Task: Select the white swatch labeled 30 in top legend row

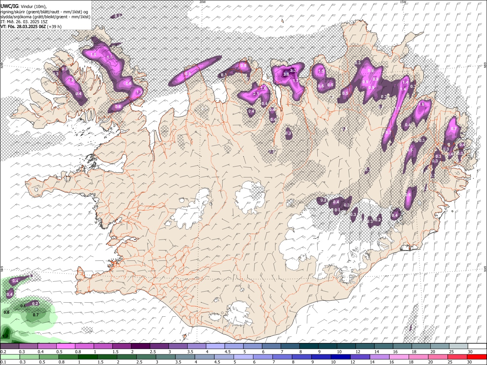Action: pyautogui.click(x=477, y=346)
